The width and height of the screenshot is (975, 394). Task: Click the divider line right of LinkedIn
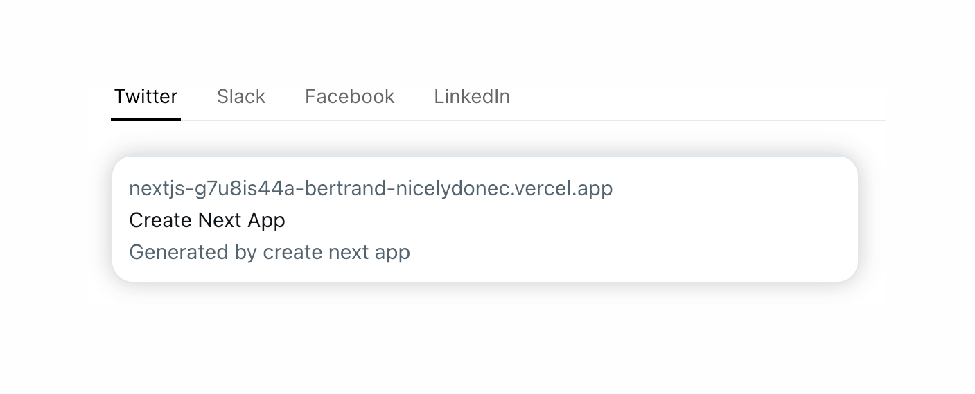tap(693, 120)
